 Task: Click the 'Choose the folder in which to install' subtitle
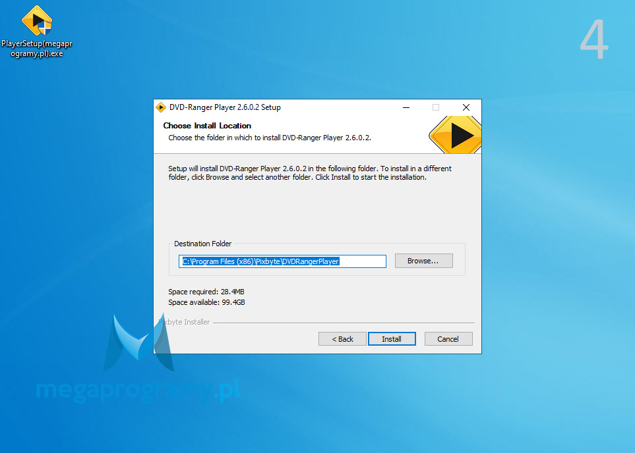[x=269, y=138]
